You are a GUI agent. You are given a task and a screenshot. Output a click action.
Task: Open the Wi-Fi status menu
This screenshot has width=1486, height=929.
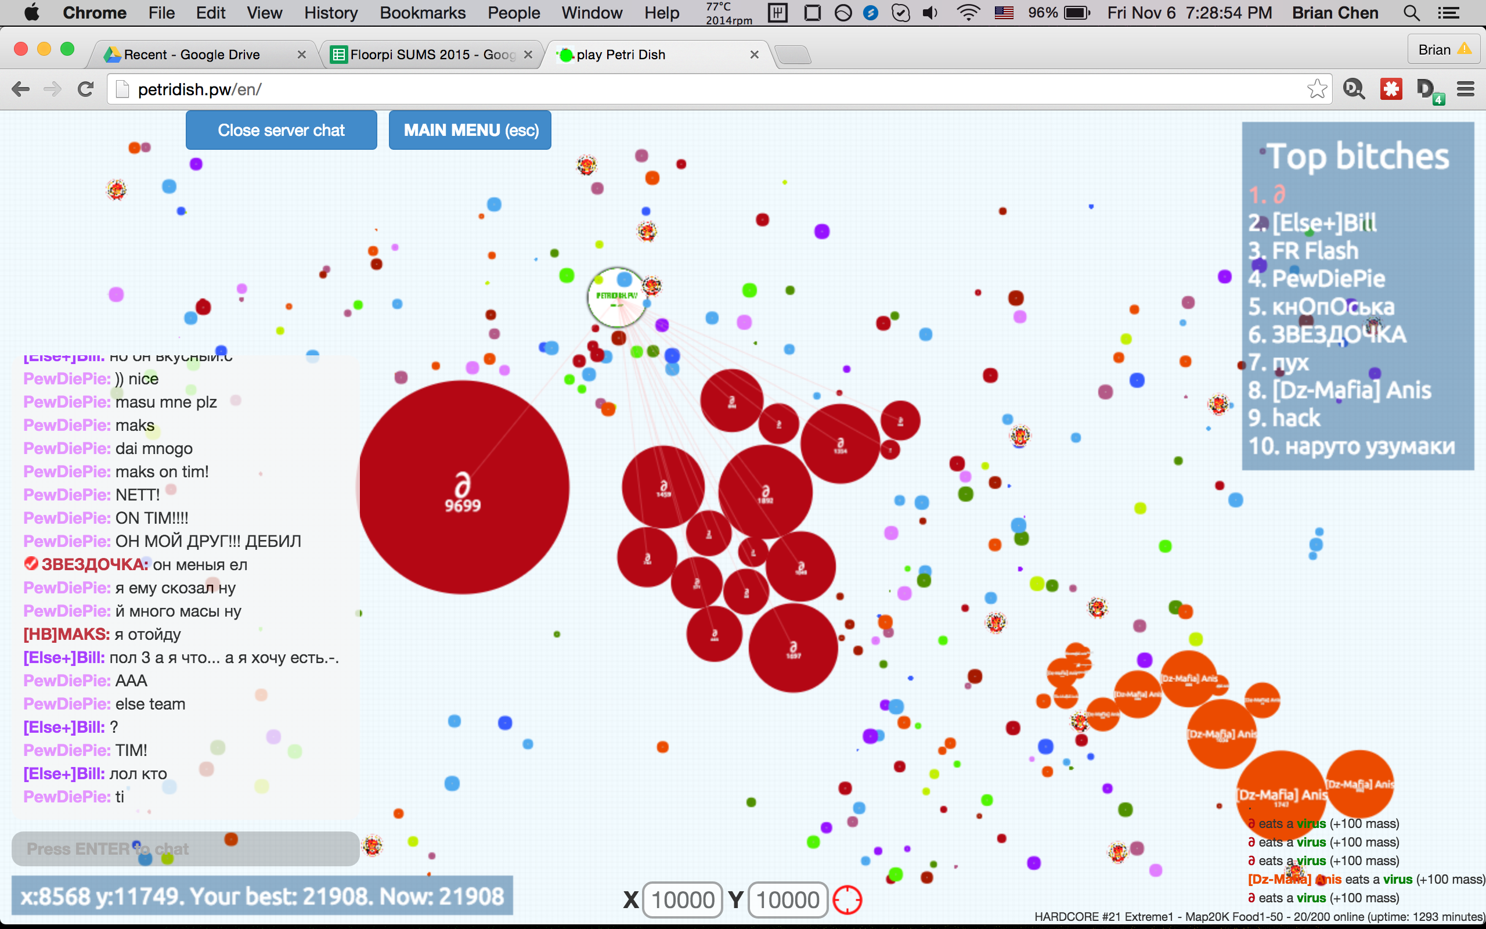968,13
